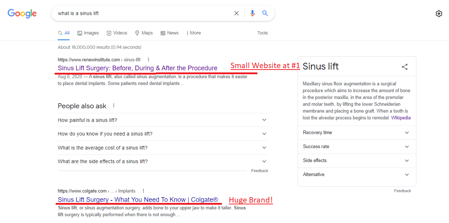
Task: Open the More search filters menu
Action: (194, 33)
